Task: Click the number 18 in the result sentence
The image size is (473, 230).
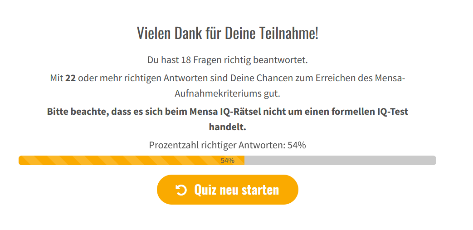Action: 186,60
